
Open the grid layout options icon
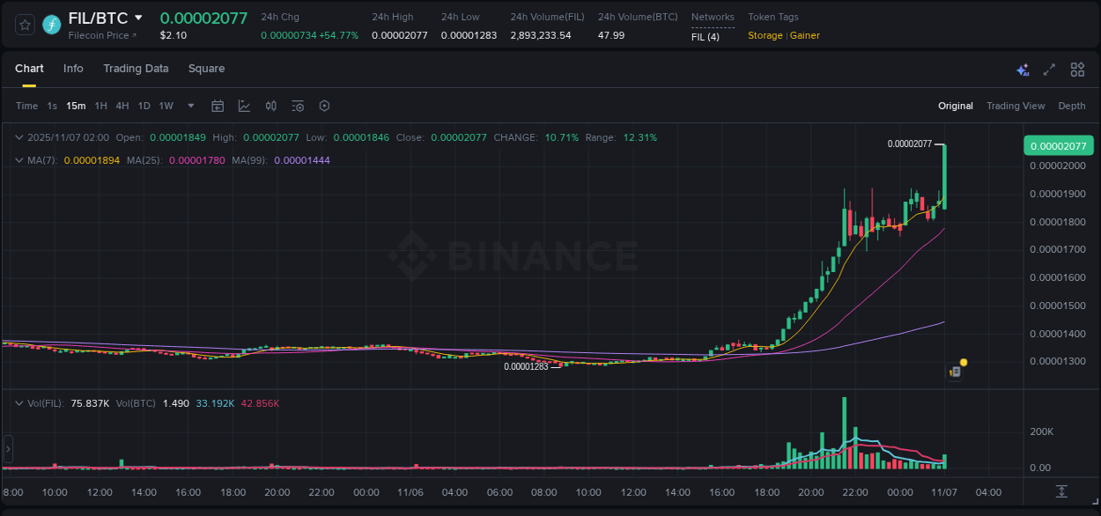[x=1076, y=69]
